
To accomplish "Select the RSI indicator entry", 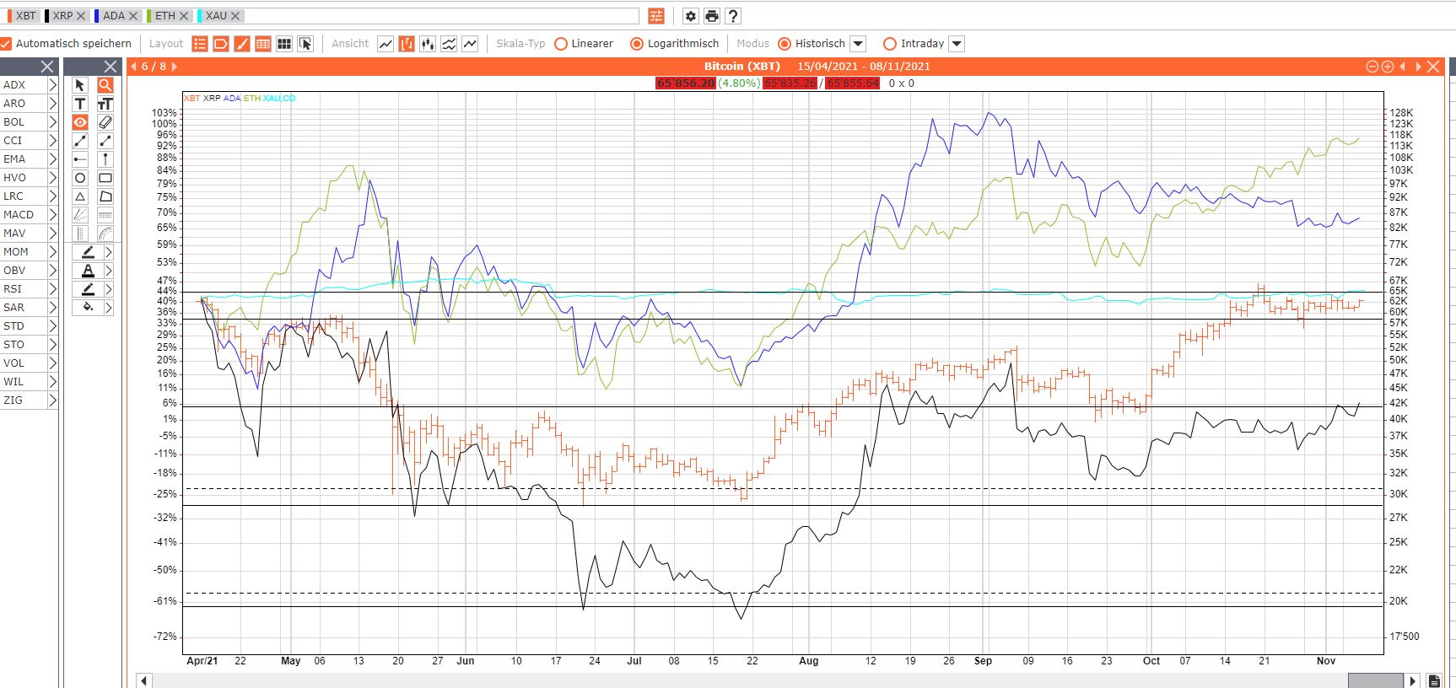I will pos(14,289).
